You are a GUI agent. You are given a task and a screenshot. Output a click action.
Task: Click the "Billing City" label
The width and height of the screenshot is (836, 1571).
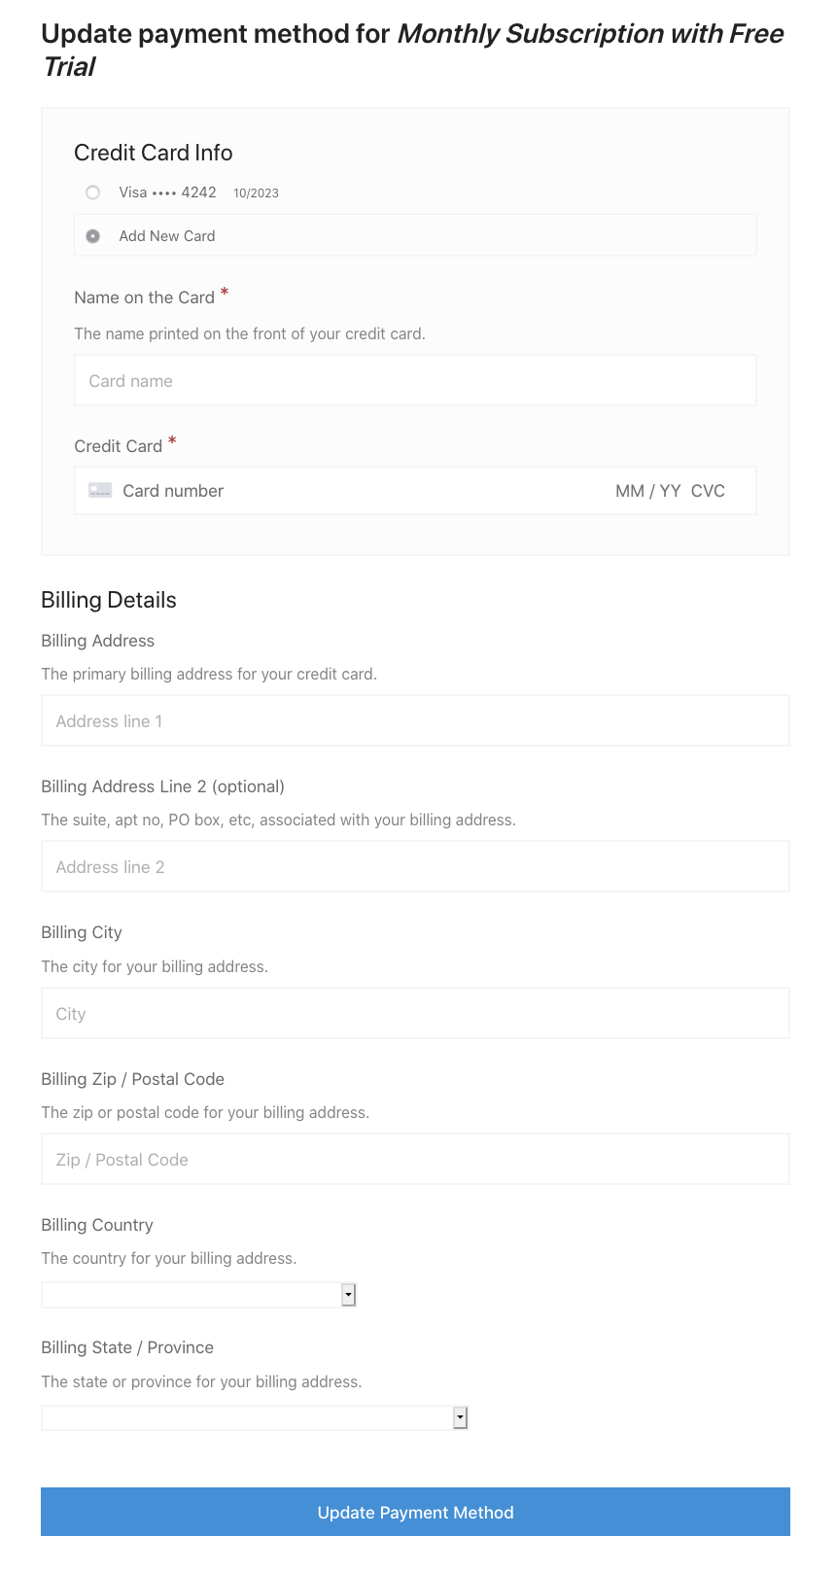pos(82,932)
